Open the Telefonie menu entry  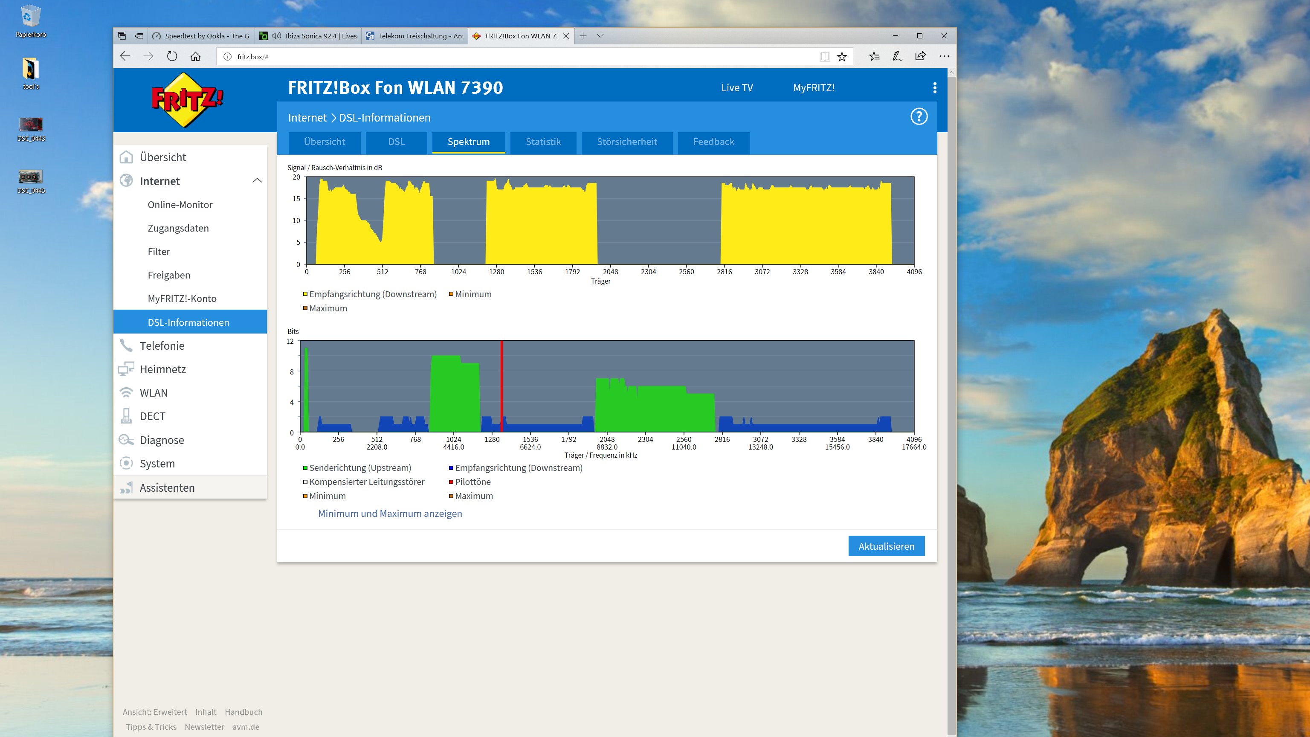pyautogui.click(x=162, y=346)
